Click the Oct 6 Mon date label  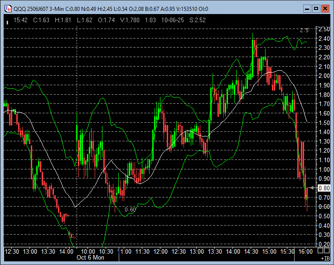[x=90, y=257]
